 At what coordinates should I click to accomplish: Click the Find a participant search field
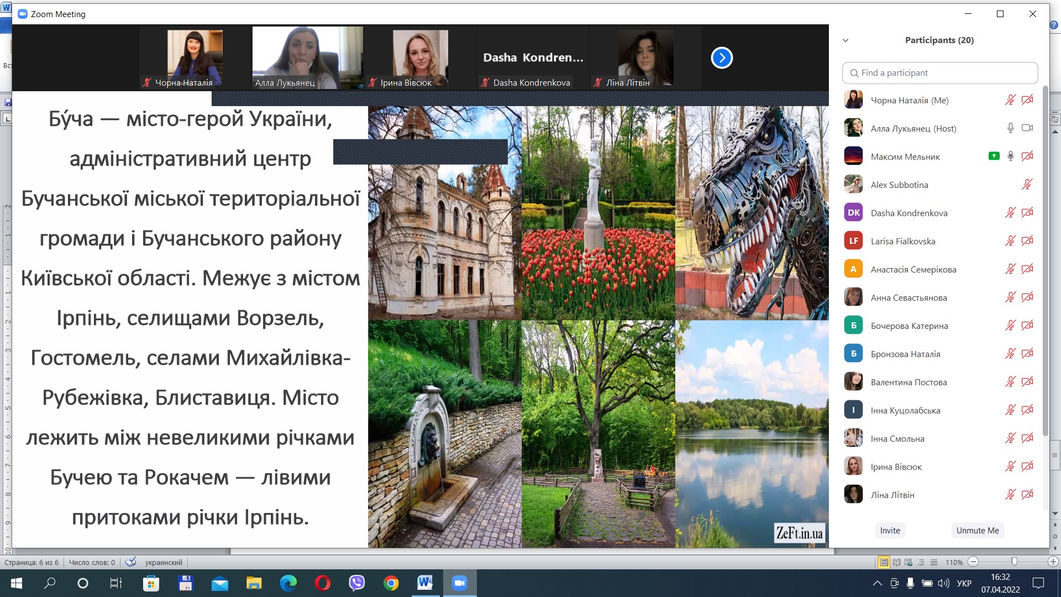click(939, 73)
